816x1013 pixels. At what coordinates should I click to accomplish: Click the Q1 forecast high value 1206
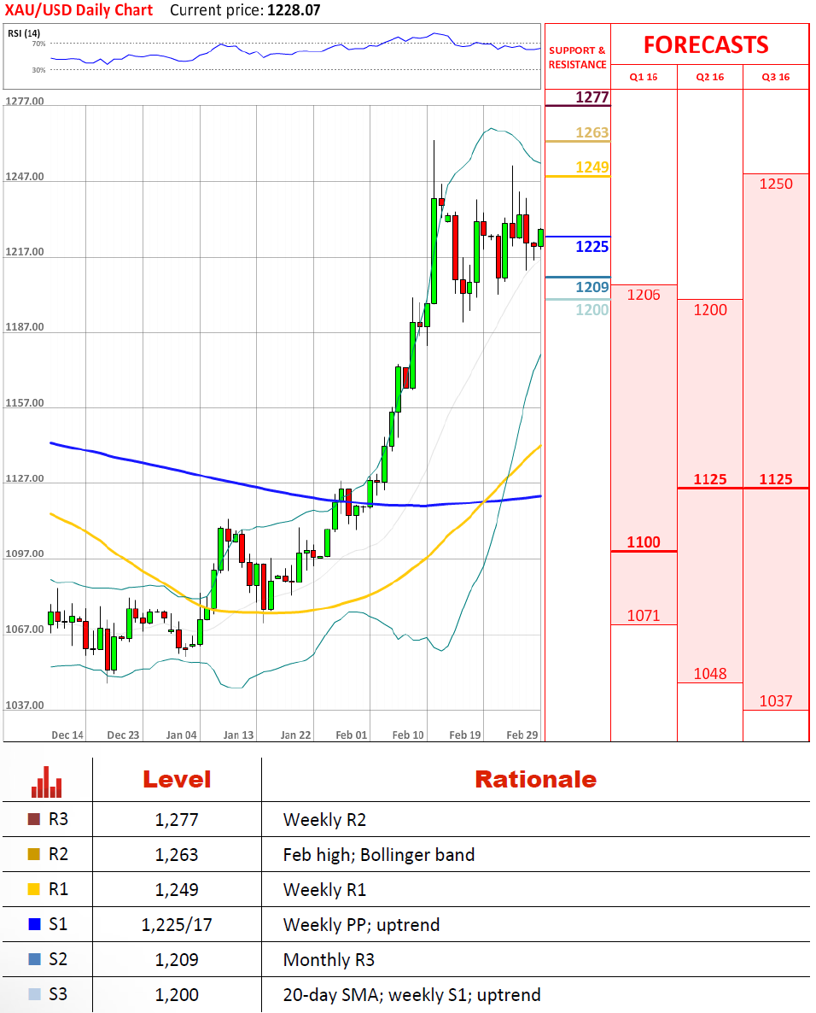point(644,296)
